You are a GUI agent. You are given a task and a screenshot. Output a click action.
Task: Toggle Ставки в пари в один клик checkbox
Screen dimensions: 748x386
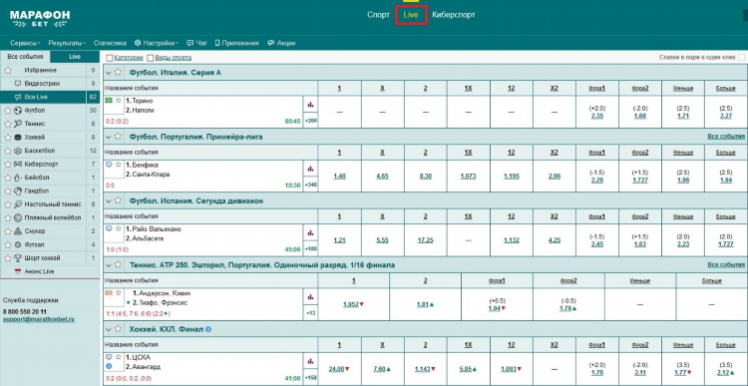[741, 57]
